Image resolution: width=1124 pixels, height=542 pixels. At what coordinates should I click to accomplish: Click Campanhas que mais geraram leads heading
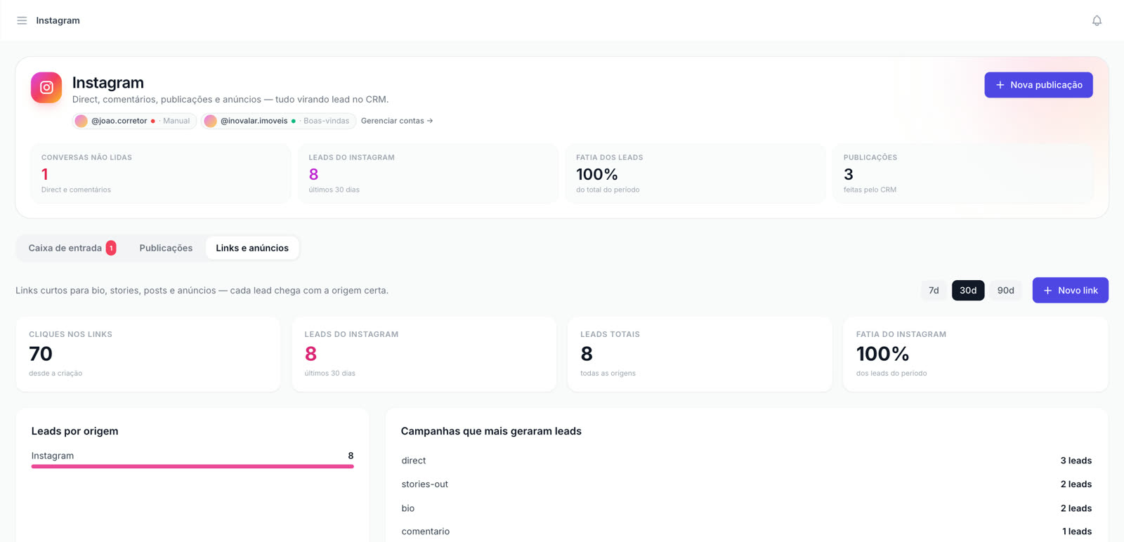(491, 431)
